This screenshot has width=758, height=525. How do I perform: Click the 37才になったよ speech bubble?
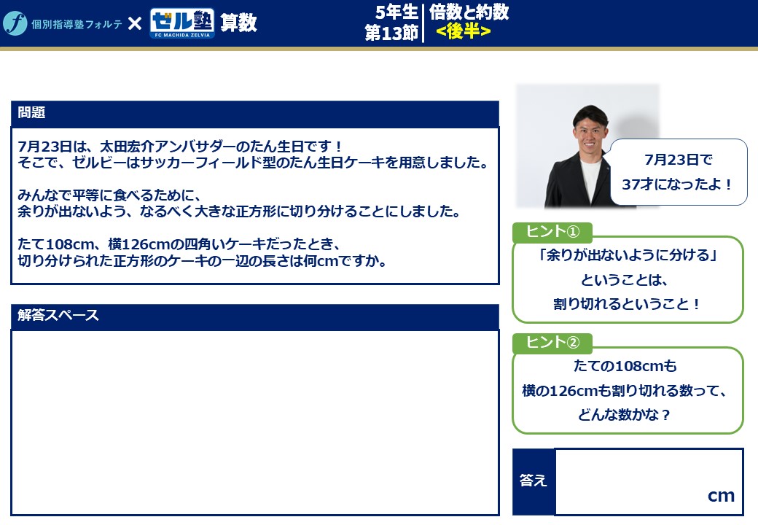[678, 172]
